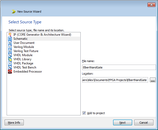This screenshot has width=158, height=130.
Task: Select VHDL Package source type
Action: [23, 63]
